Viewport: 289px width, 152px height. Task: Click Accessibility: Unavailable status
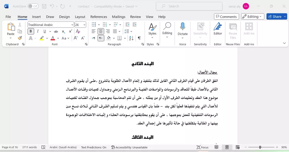[129, 147]
